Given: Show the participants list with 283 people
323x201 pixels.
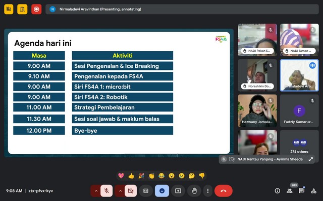Looking at the screenshot, I should tap(290, 191).
